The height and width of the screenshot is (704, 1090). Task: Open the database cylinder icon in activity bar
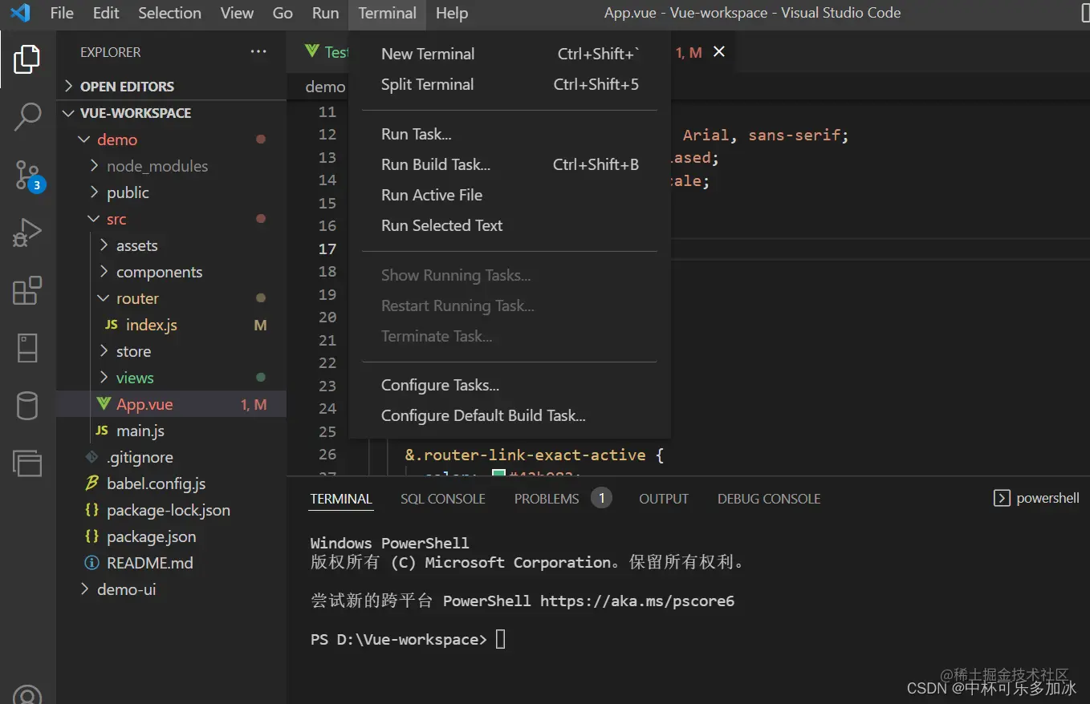tap(27, 406)
